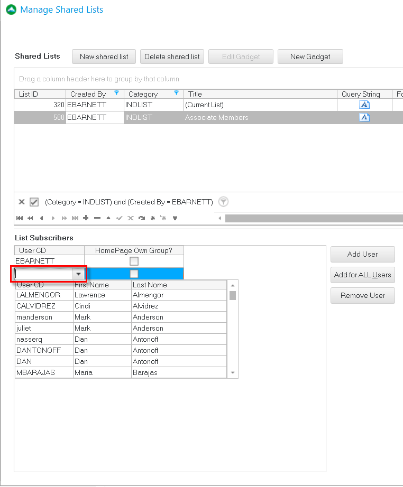Sort by Category column header

coord(153,94)
